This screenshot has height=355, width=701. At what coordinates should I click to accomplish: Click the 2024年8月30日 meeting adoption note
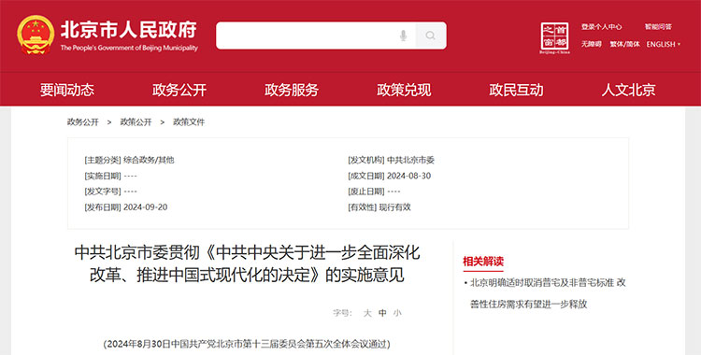(247, 344)
